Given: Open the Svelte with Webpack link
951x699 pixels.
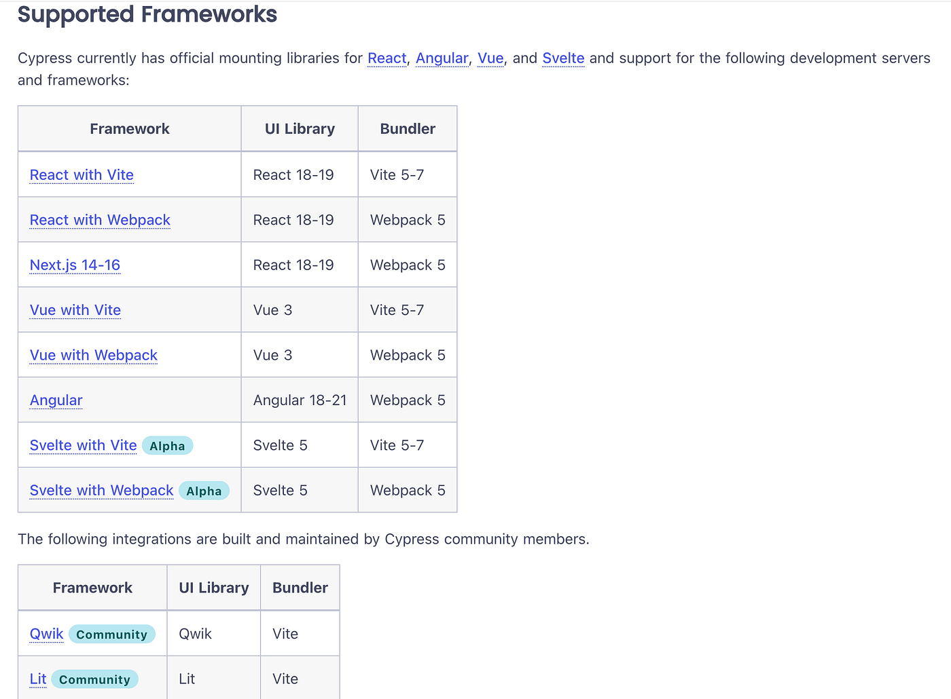Looking at the screenshot, I should 102,490.
